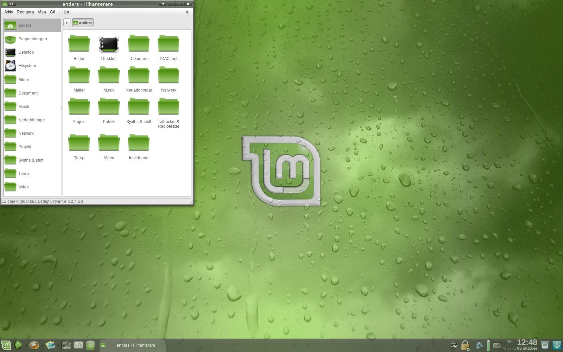This screenshot has width=563, height=352.
Task: Open the media player from the taskbar
Action: (34, 345)
